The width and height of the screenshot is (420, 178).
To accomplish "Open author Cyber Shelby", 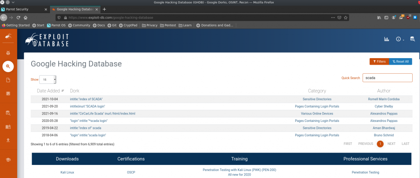I will [383, 106].
